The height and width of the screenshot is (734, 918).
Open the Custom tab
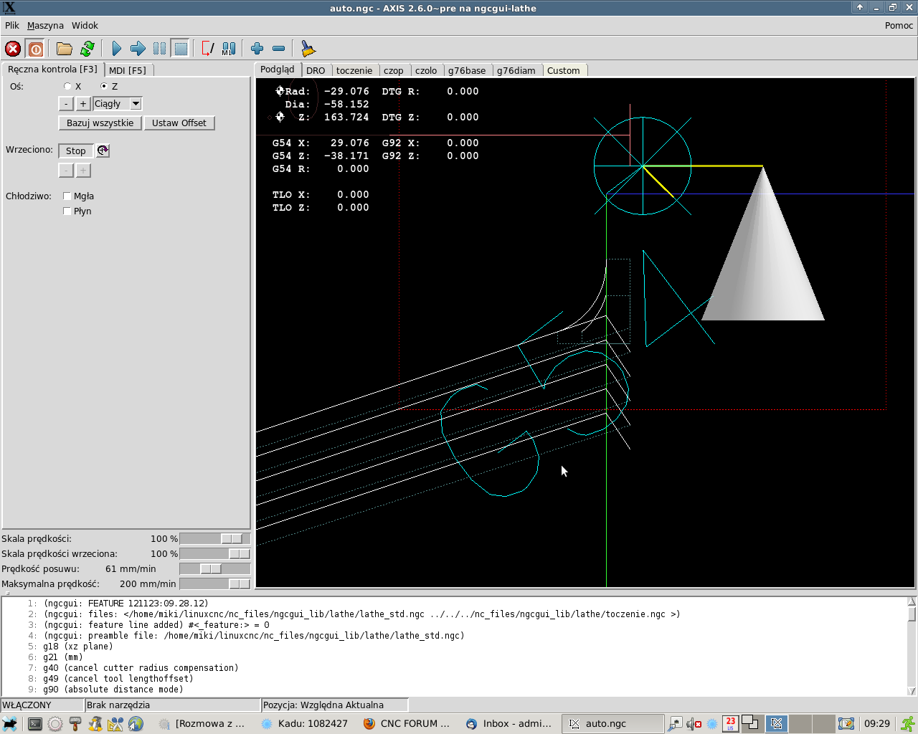[564, 70]
